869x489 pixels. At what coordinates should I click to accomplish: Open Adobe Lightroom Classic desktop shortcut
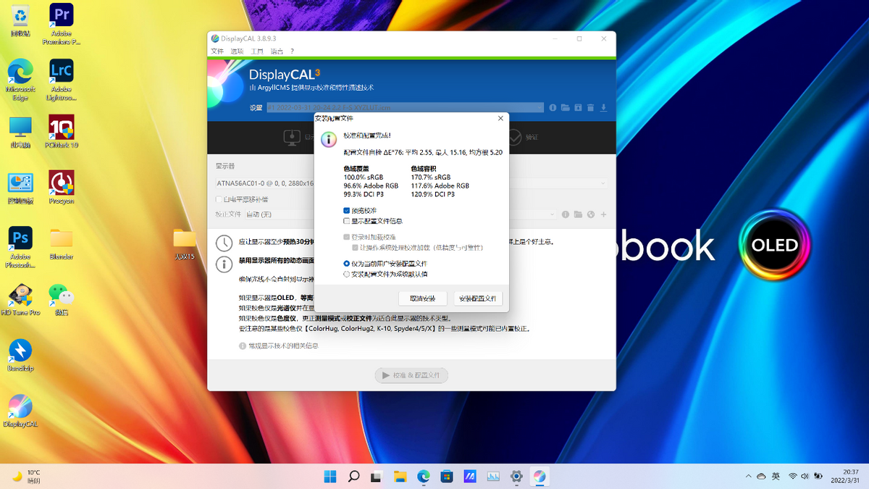coord(62,79)
